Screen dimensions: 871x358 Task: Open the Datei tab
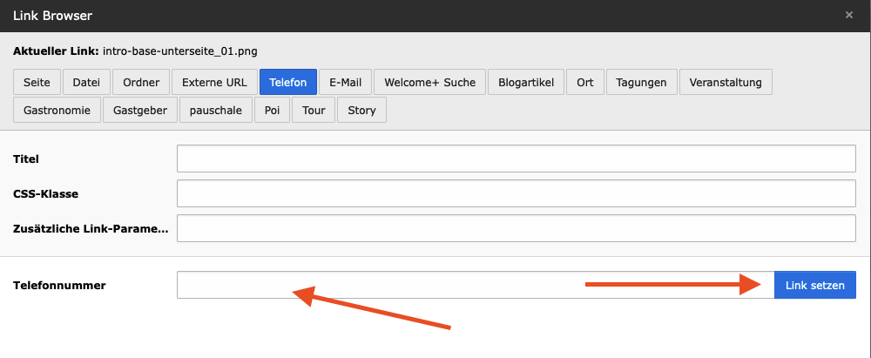coord(86,82)
